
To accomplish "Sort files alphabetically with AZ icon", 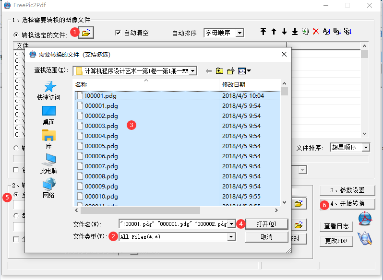I will [326, 32].
